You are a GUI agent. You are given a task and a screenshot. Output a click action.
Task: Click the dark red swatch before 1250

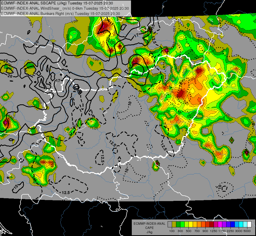[x=212, y=224]
